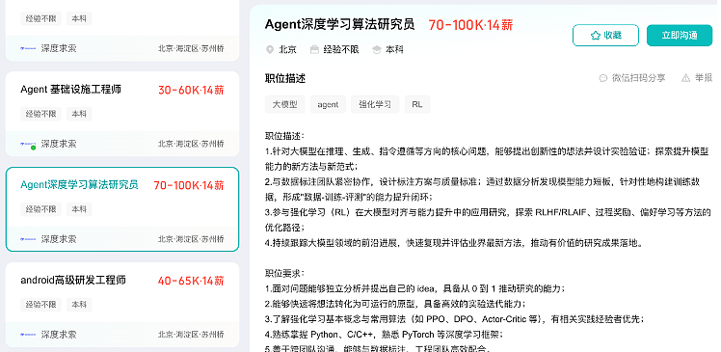Click the 举报 report link
The image size is (721, 352).
coord(697,78)
